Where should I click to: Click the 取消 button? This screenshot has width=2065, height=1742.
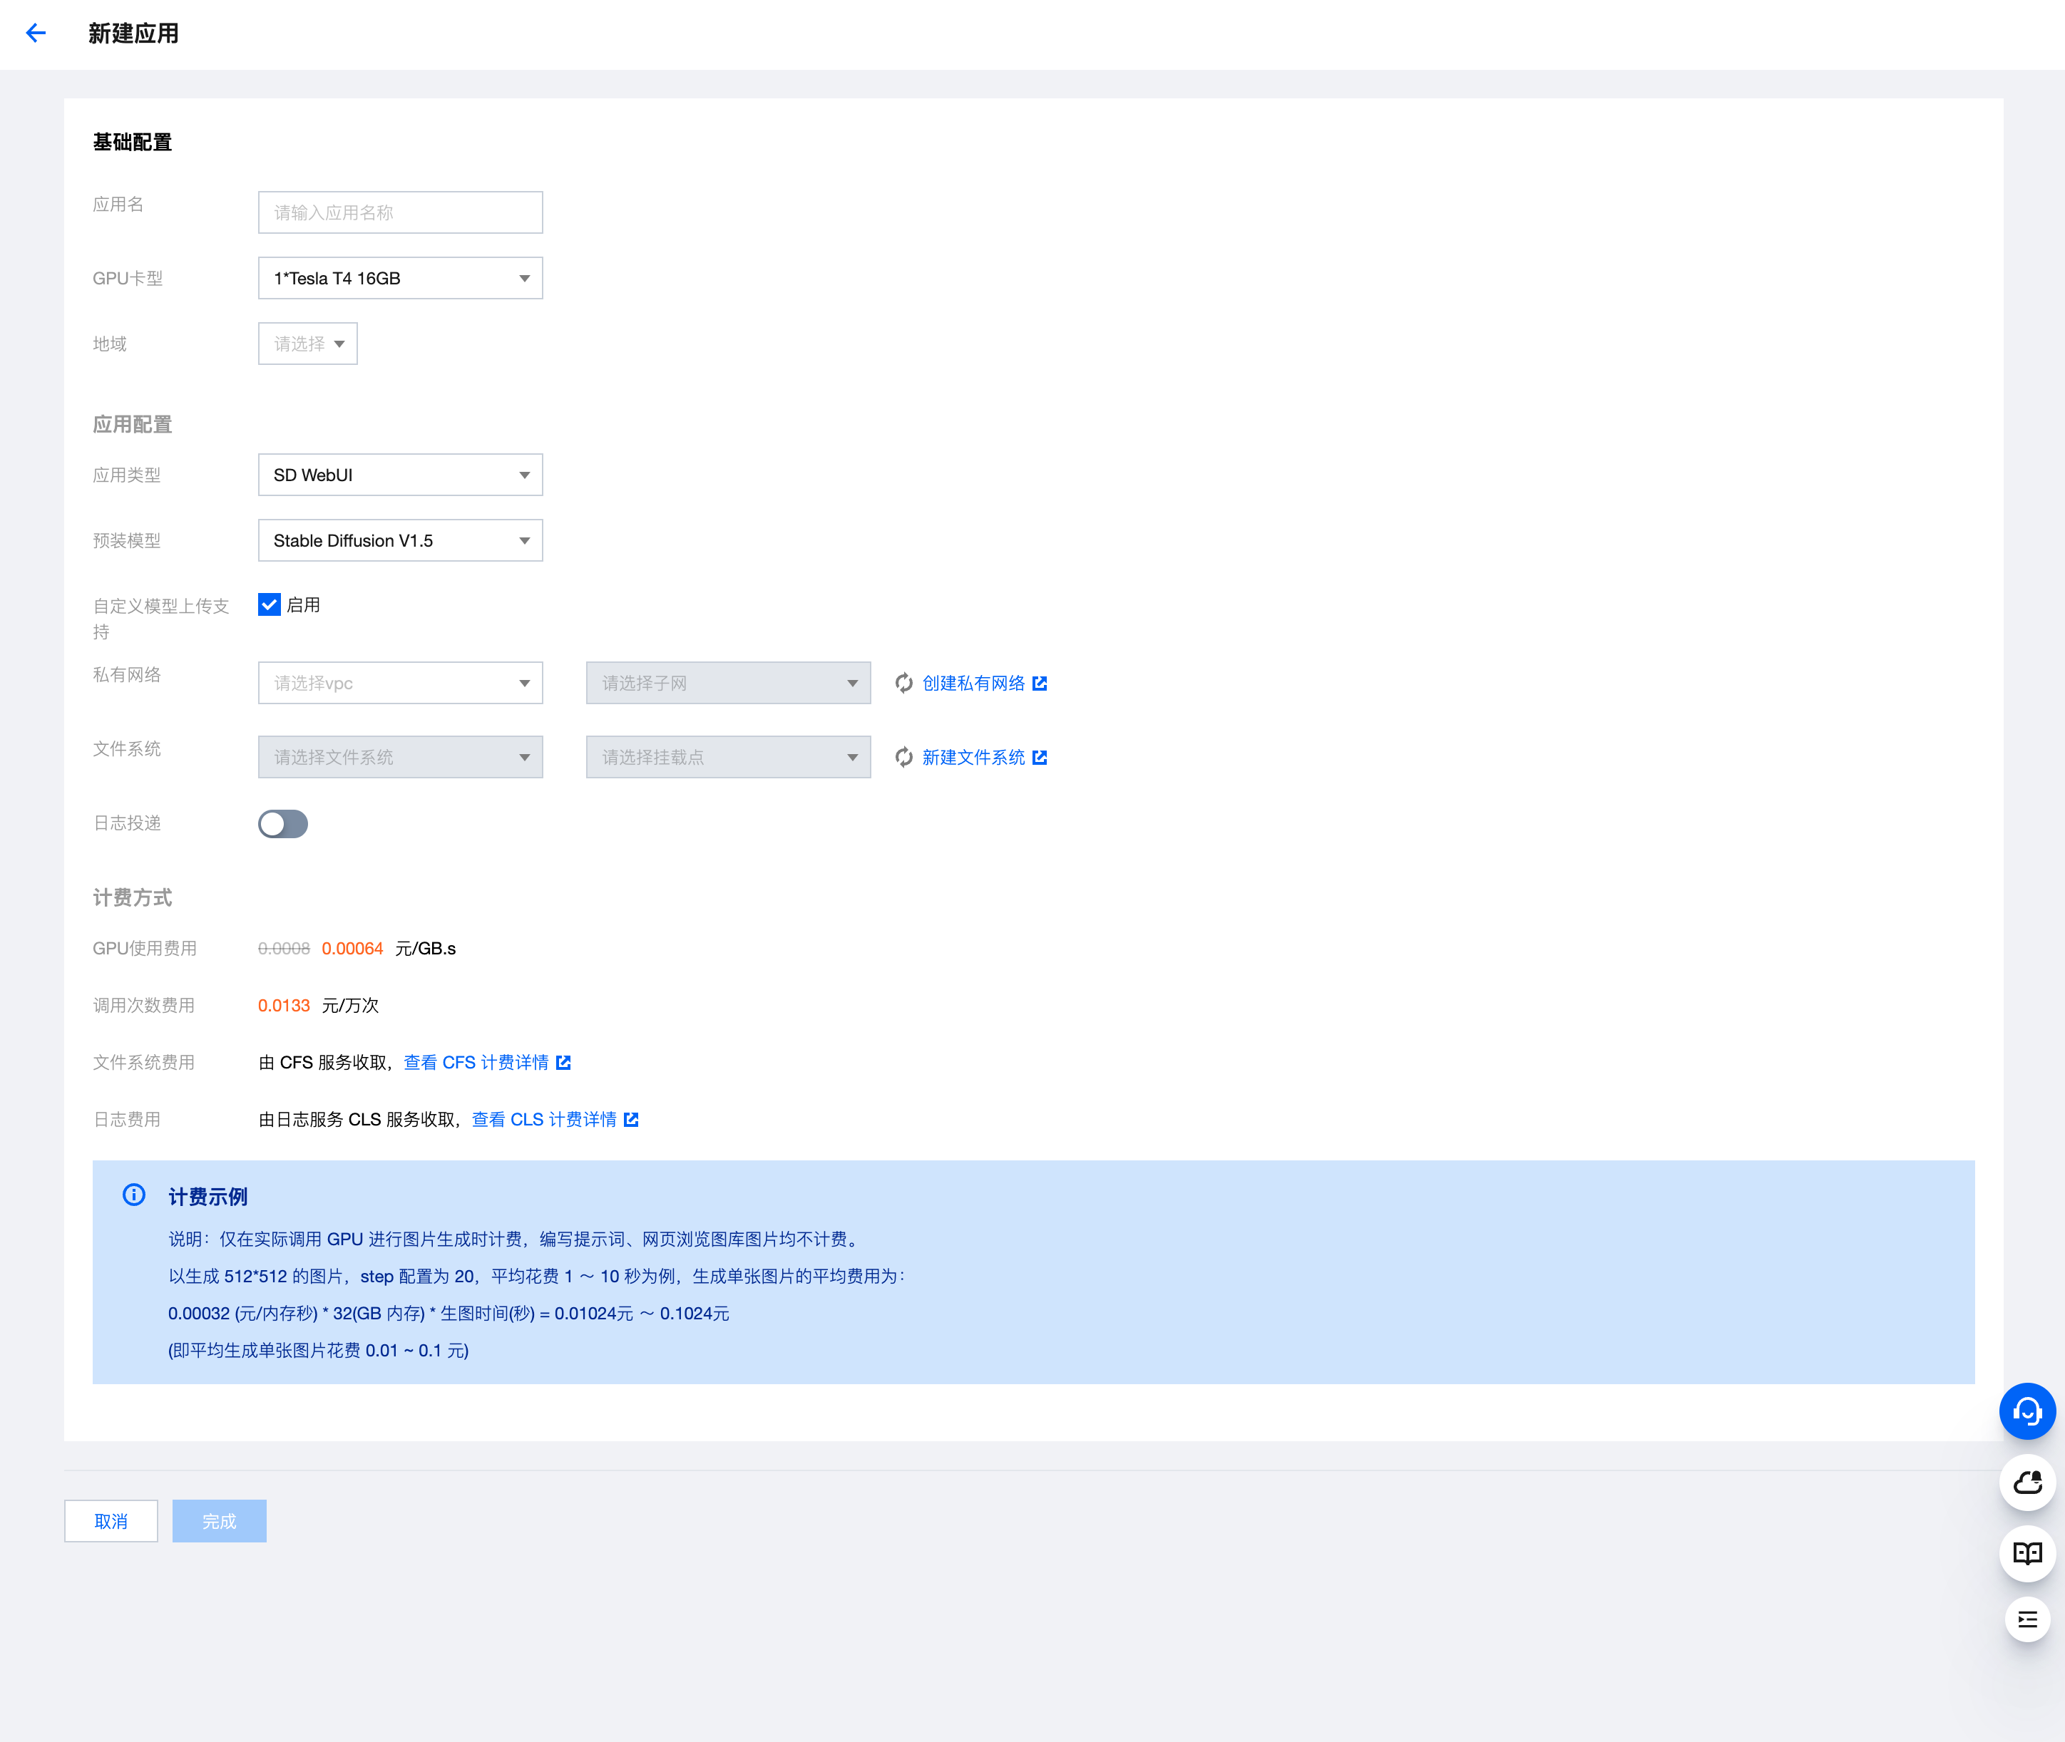point(111,1521)
